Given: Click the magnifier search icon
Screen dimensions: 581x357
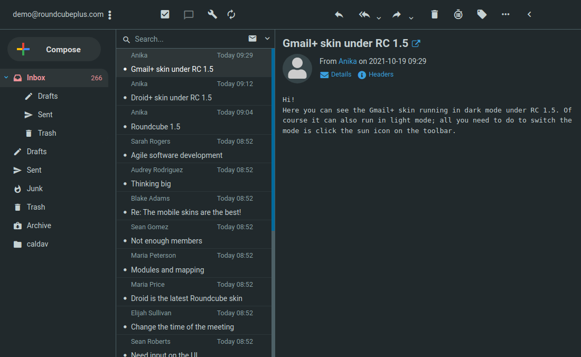Looking at the screenshot, I should [126, 39].
